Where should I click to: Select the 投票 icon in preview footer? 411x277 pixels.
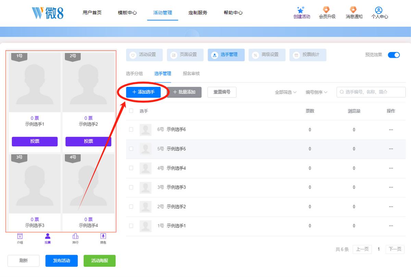click(x=48, y=236)
